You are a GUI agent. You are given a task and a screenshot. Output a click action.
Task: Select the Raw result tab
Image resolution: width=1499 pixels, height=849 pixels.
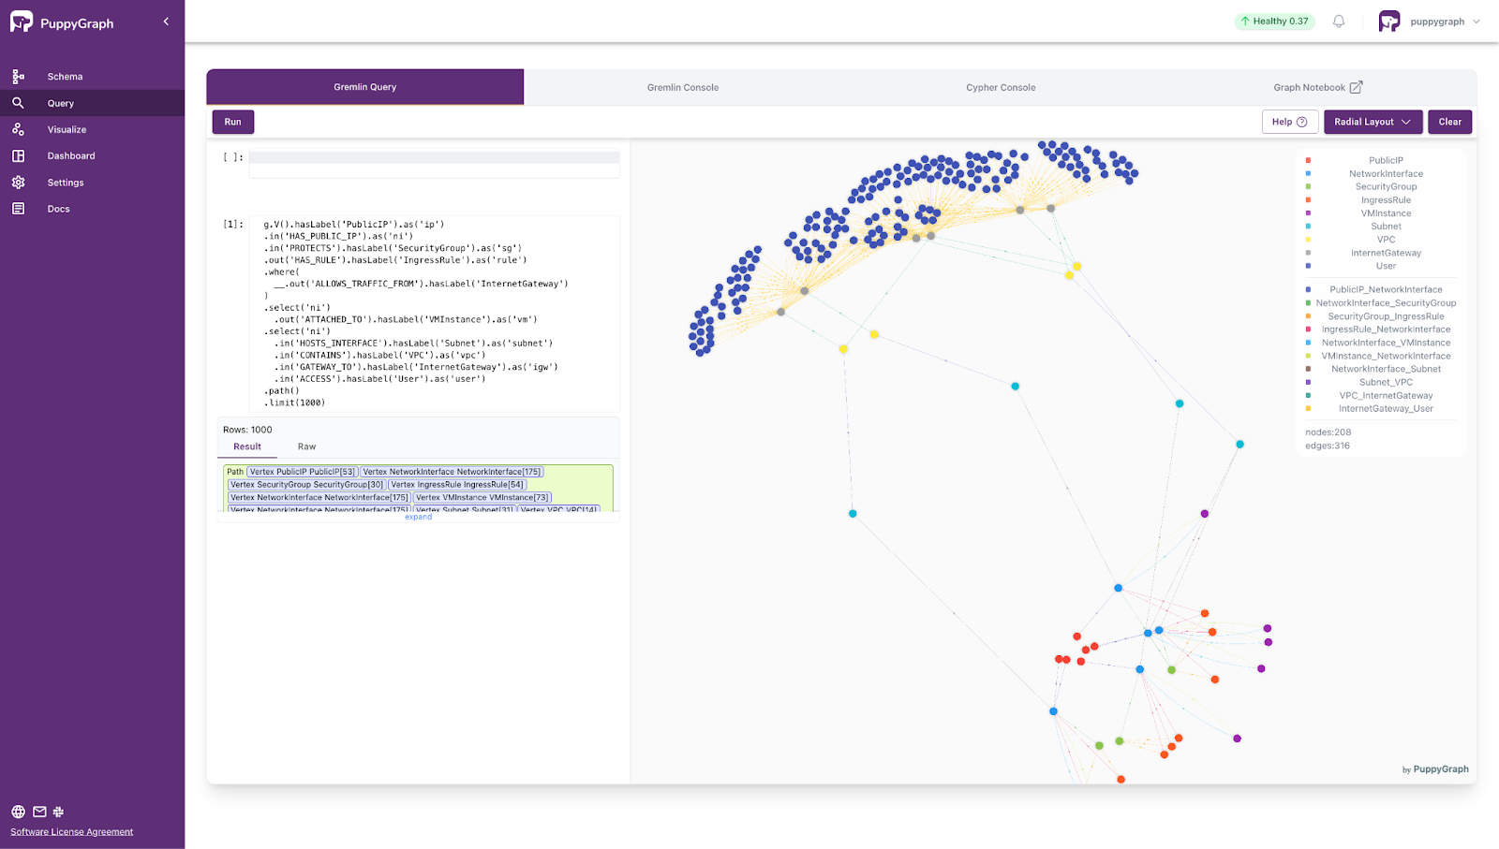pyautogui.click(x=306, y=446)
